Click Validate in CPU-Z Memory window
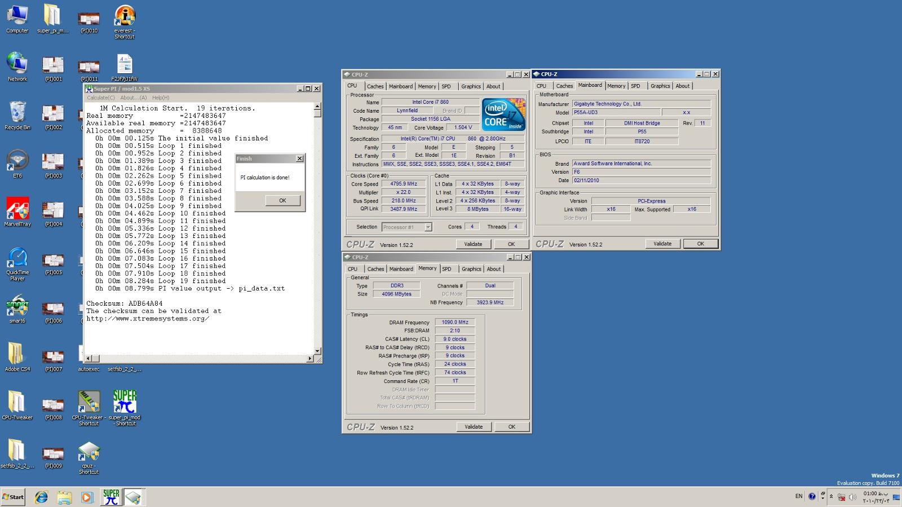This screenshot has width=902, height=507. click(474, 427)
